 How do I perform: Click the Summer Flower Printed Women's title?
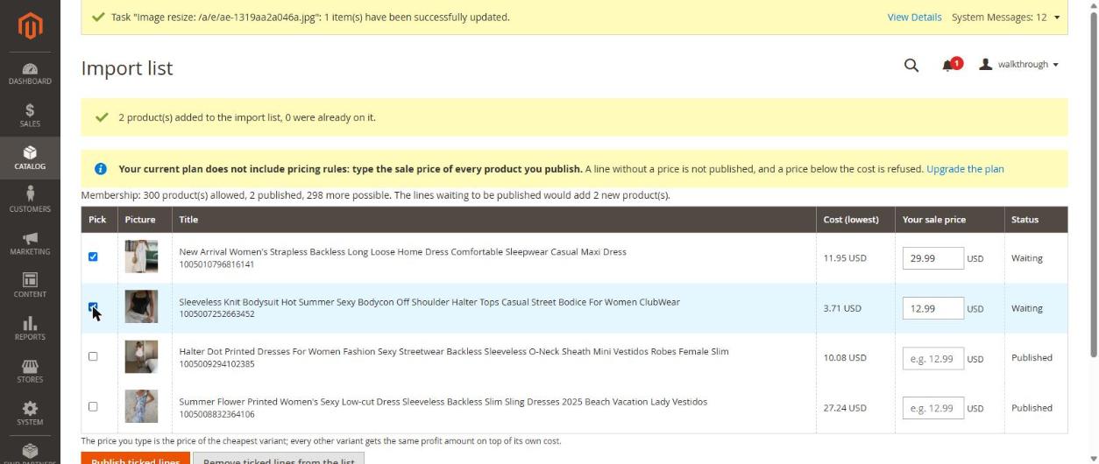(443, 402)
